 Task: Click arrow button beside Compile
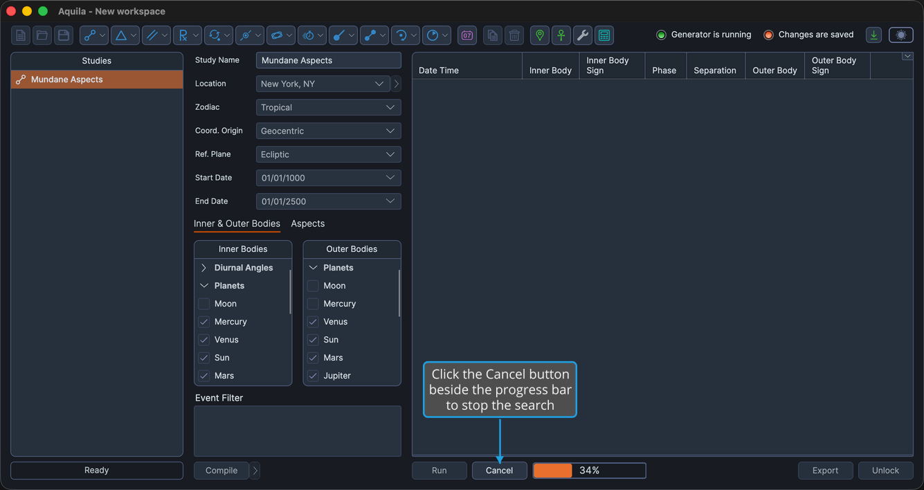(255, 471)
